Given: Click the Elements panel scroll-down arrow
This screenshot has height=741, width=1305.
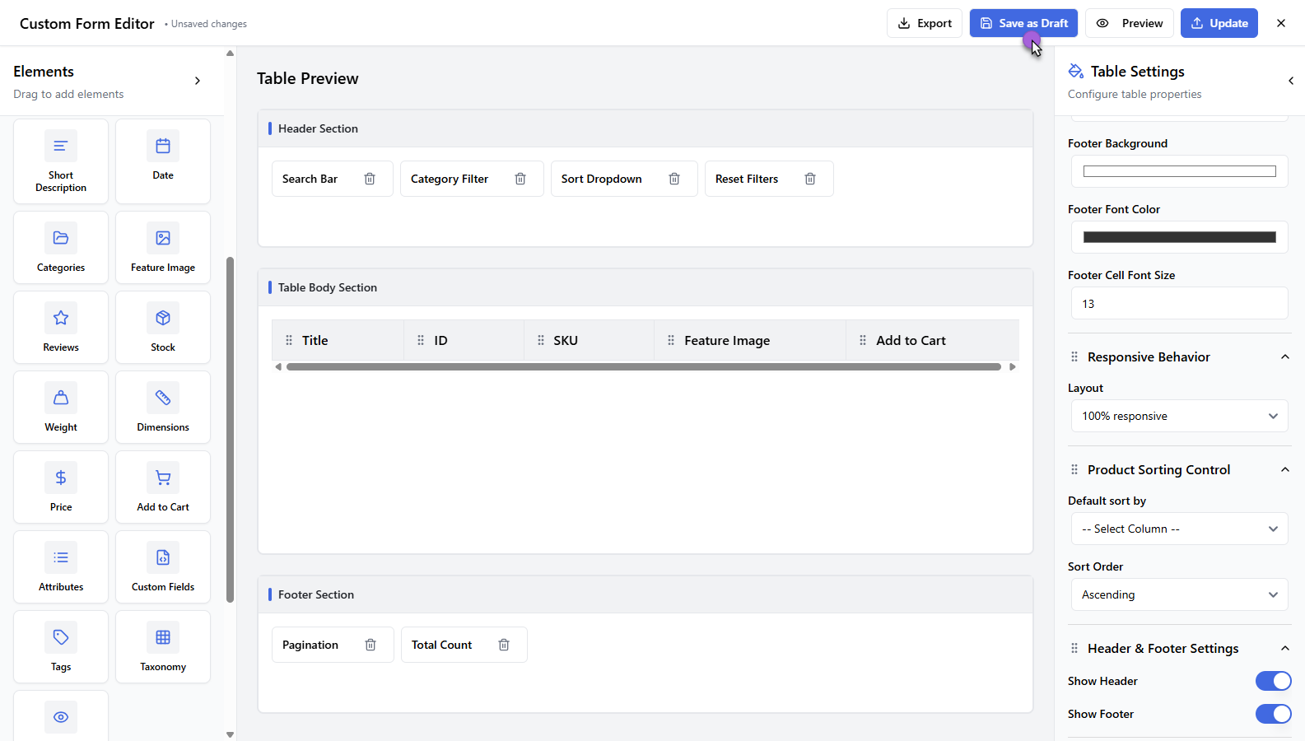Looking at the screenshot, I should [231, 734].
